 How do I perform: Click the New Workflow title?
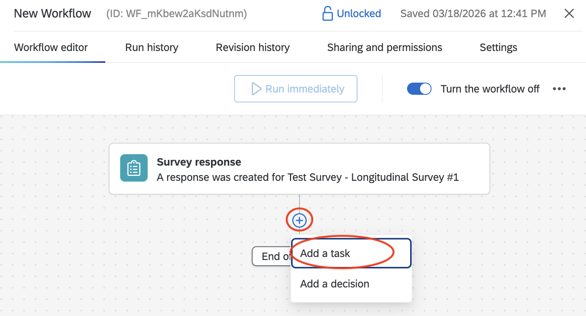click(52, 13)
